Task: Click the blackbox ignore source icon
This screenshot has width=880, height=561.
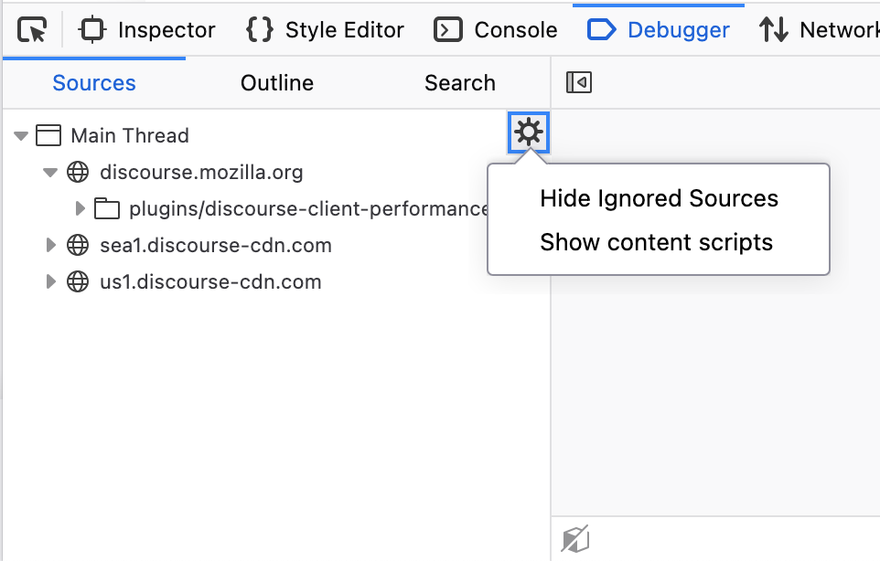Action: click(x=575, y=539)
